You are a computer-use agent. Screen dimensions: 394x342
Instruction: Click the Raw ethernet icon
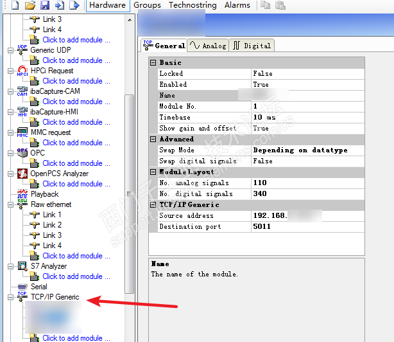[22, 204]
